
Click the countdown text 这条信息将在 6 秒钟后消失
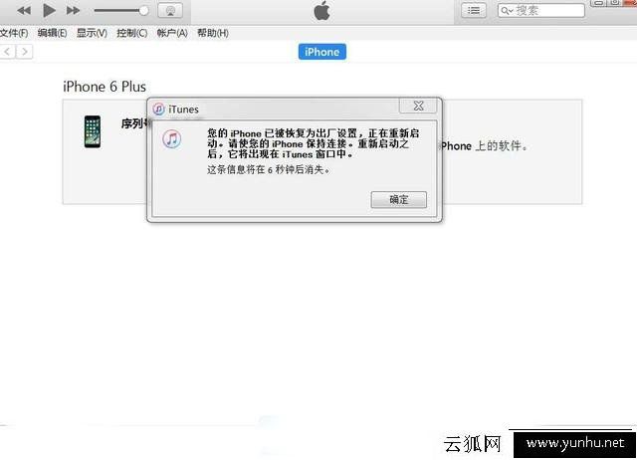point(269,170)
